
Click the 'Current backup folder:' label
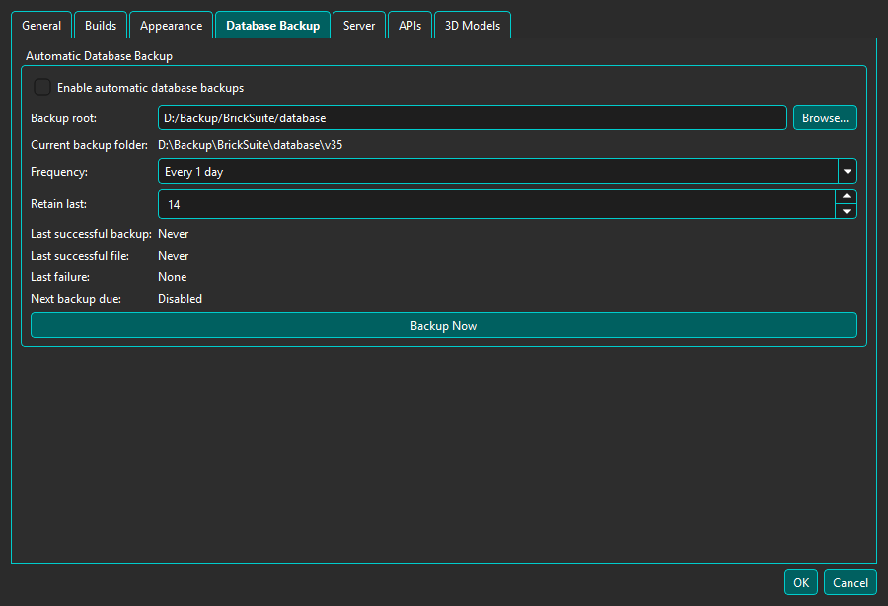[x=89, y=145]
